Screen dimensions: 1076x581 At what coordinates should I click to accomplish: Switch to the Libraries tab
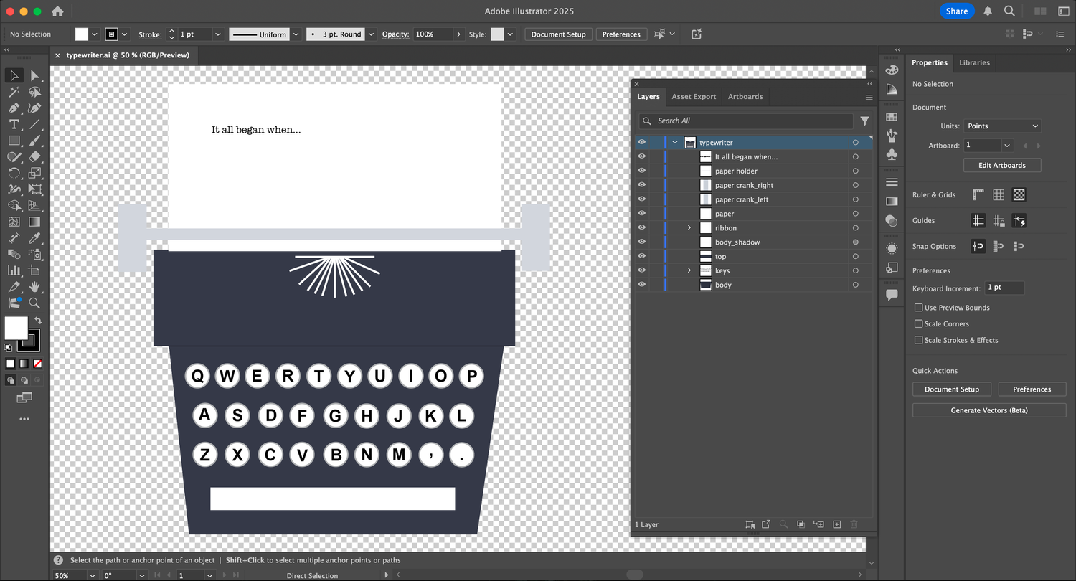[x=974, y=63]
